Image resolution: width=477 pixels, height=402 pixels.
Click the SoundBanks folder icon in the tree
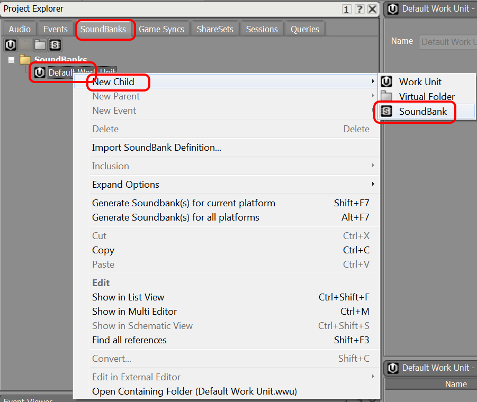tap(26, 59)
